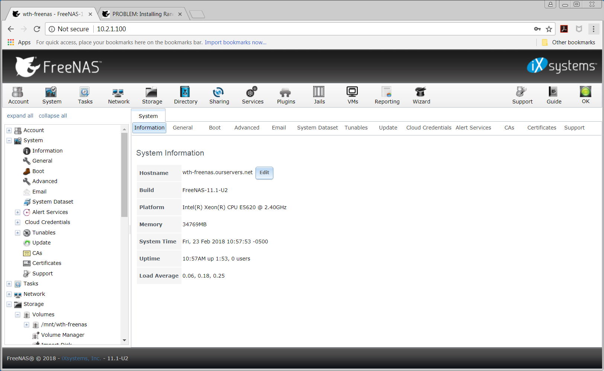Expand the Tasks tree node
Viewport: 604px width, 371px height.
(x=9, y=284)
